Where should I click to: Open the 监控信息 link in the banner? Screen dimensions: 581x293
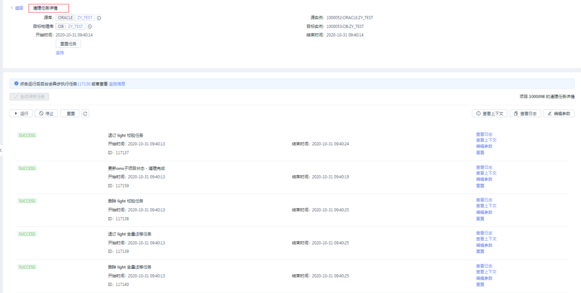(x=117, y=84)
